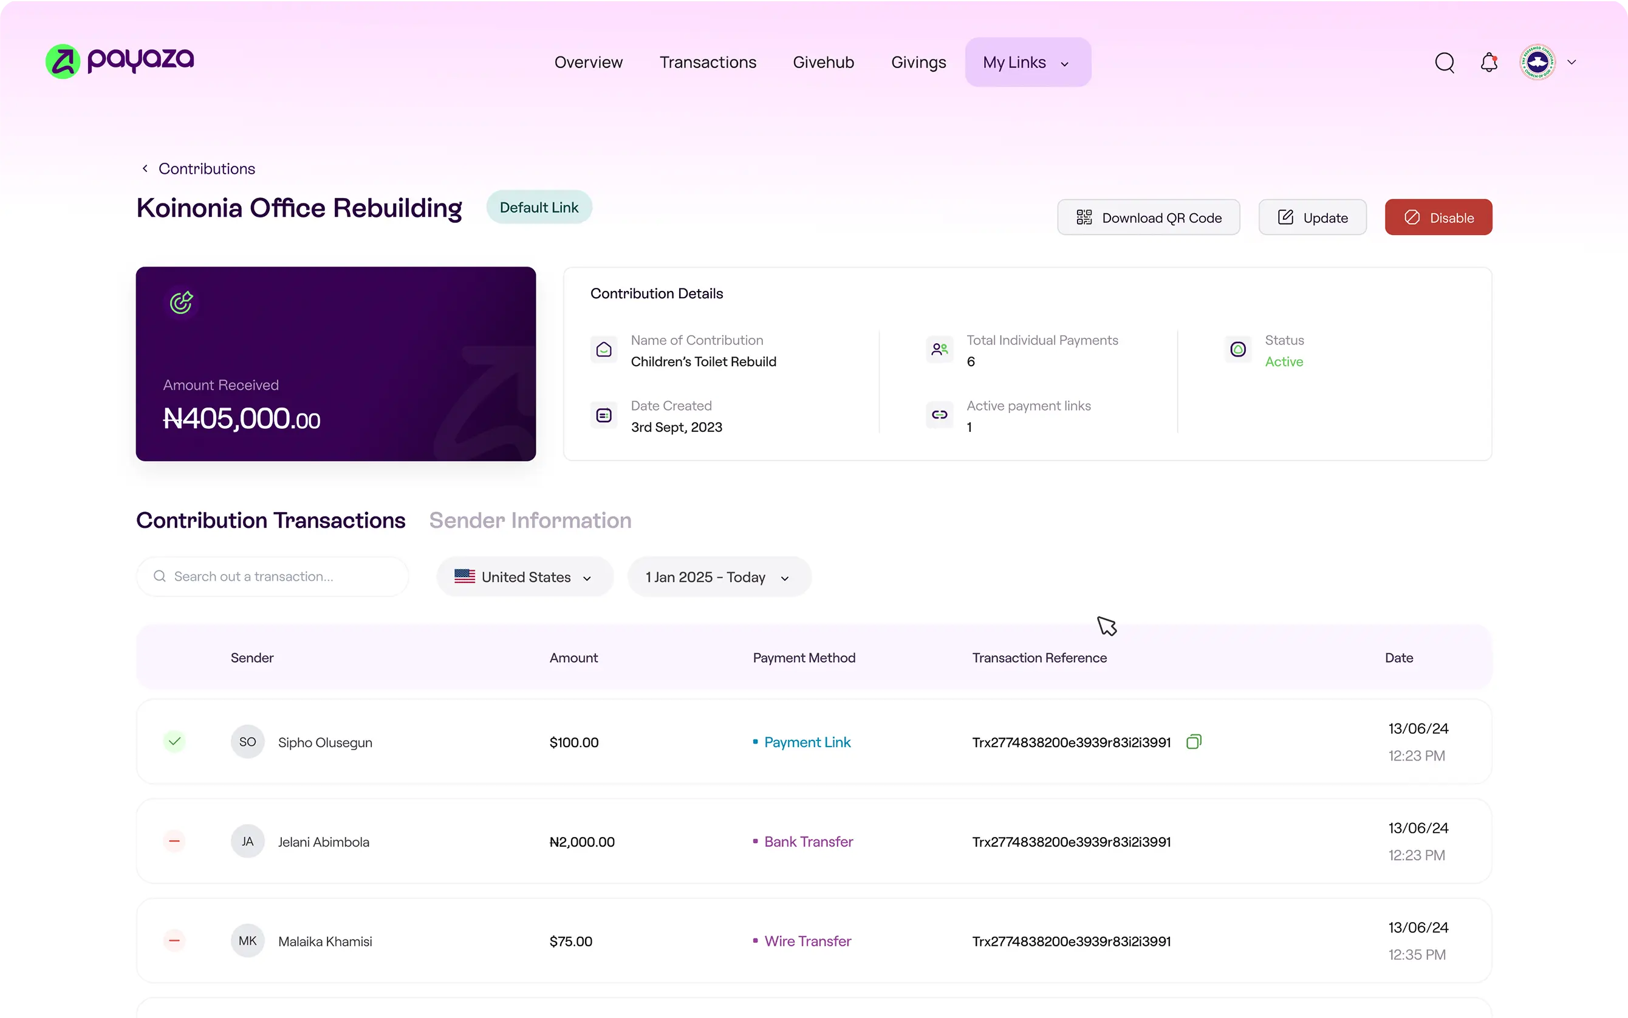Focus the Search out a transaction field

[272, 576]
